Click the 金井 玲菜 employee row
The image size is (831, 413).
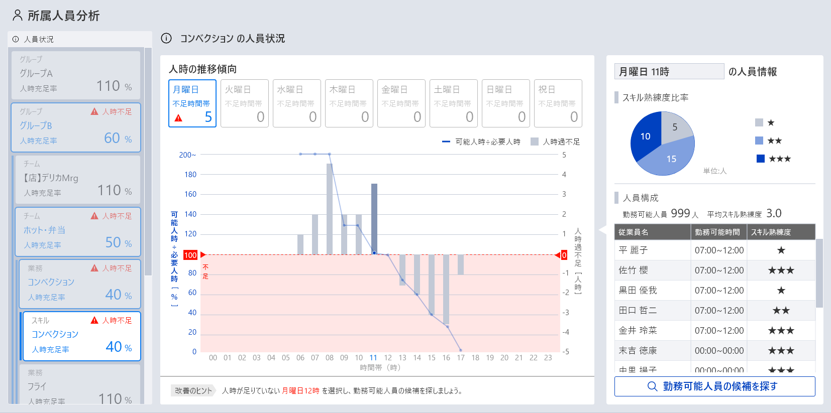point(714,330)
